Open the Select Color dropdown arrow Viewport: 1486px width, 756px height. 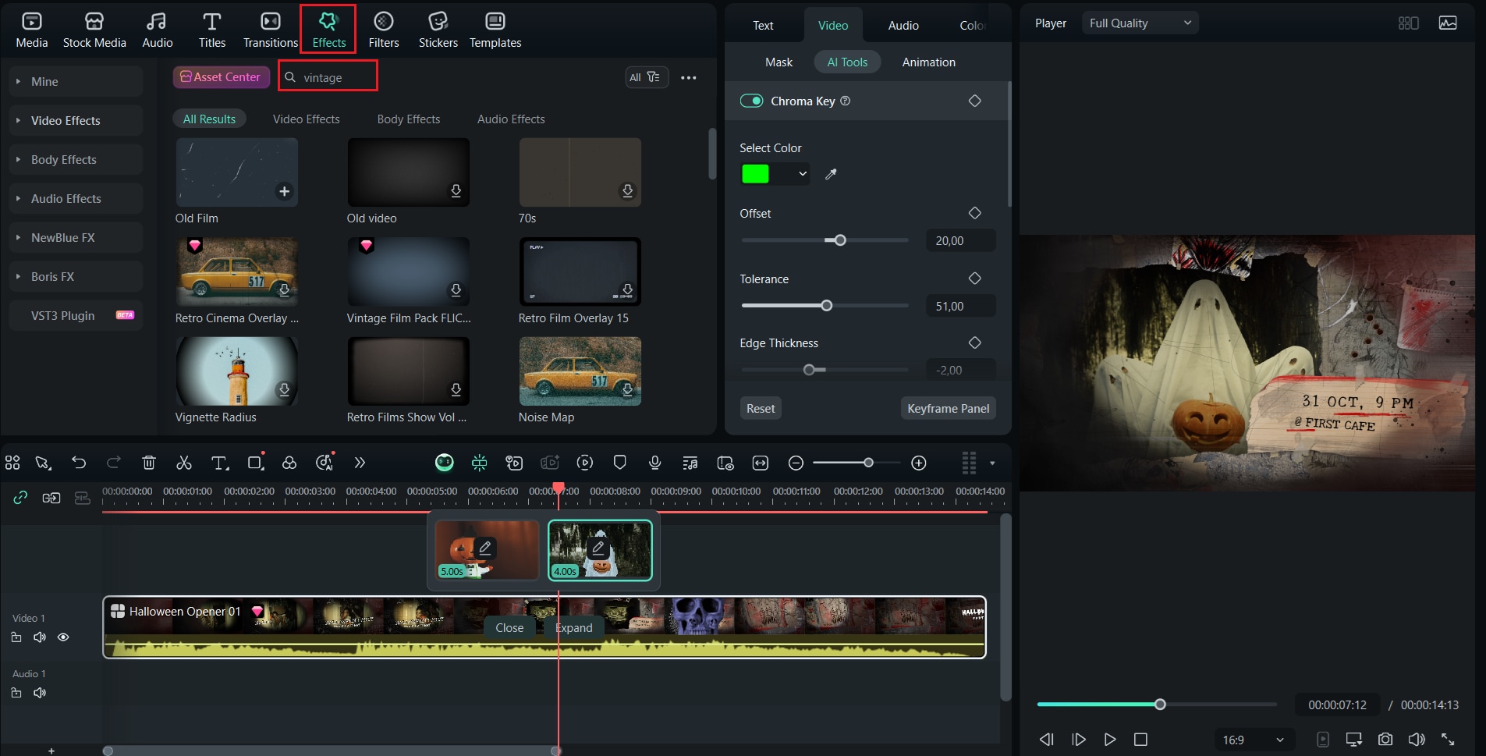tap(803, 174)
